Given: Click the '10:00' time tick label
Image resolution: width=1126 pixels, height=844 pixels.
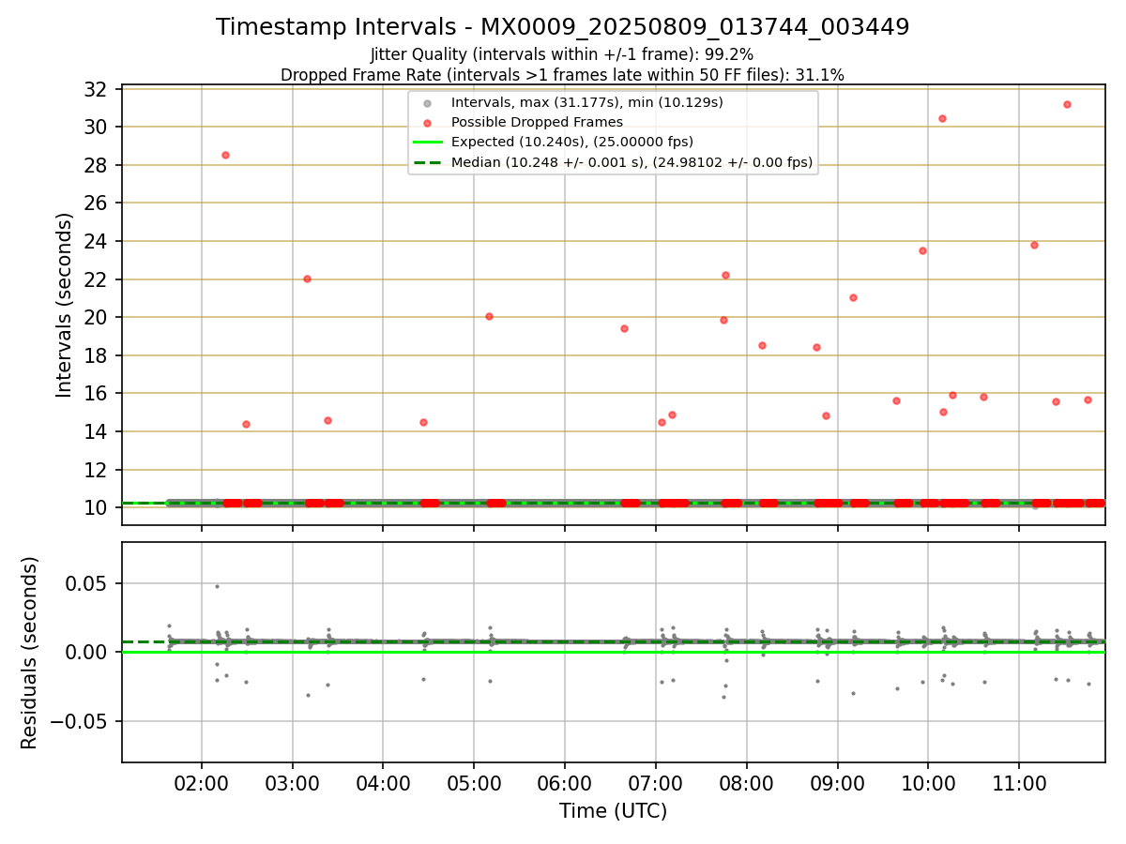Looking at the screenshot, I should 928,783.
